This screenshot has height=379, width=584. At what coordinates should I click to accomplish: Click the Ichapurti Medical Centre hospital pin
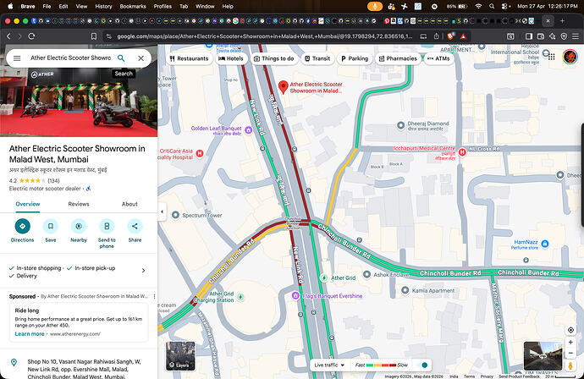coord(462,152)
